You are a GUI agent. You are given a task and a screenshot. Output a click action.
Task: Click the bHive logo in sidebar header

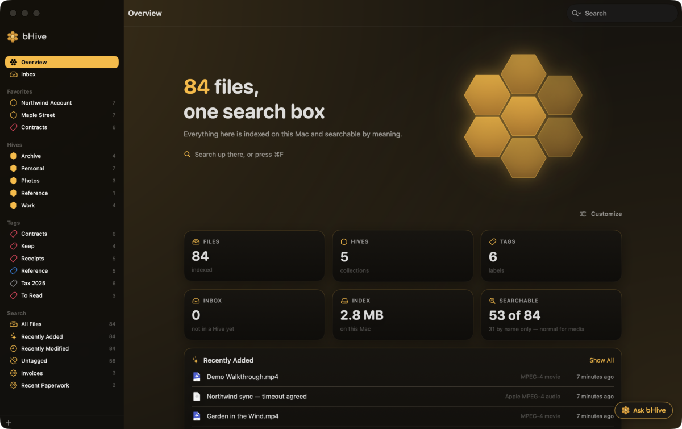[13, 36]
